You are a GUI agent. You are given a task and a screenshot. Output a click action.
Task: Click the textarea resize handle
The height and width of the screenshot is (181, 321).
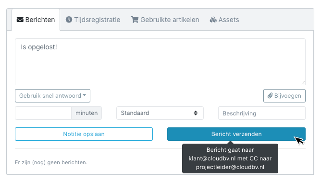303,83
